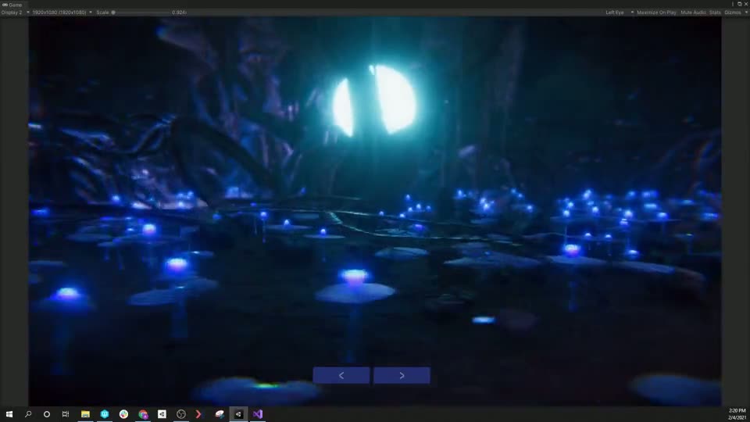Switch to Google Chrome on the taskbar

coord(143,414)
